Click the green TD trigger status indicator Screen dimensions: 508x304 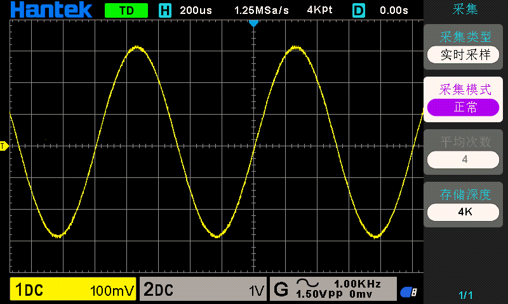click(126, 10)
